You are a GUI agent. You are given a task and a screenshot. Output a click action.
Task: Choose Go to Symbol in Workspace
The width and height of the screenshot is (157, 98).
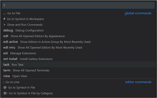tap(78, 19)
